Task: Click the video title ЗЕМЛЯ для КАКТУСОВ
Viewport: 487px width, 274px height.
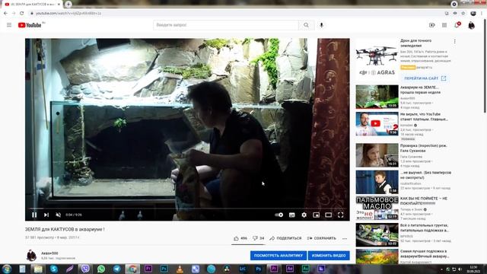Action: [65, 229]
